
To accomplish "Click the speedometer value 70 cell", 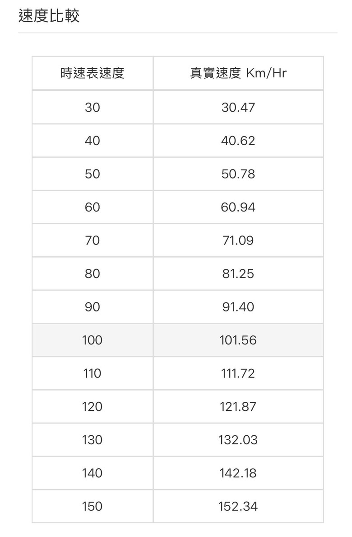I will [93, 240].
